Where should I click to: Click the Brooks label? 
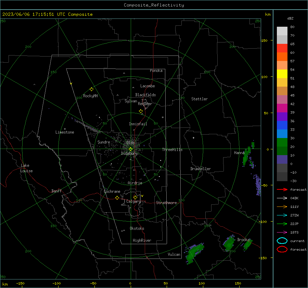click(243, 240)
